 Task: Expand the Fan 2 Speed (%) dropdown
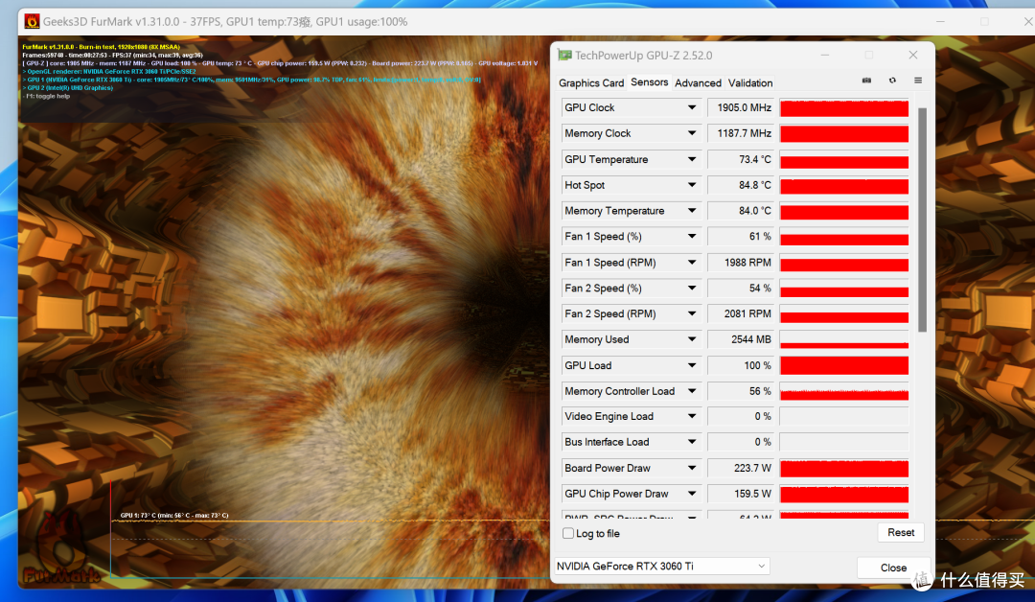[x=692, y=288]
